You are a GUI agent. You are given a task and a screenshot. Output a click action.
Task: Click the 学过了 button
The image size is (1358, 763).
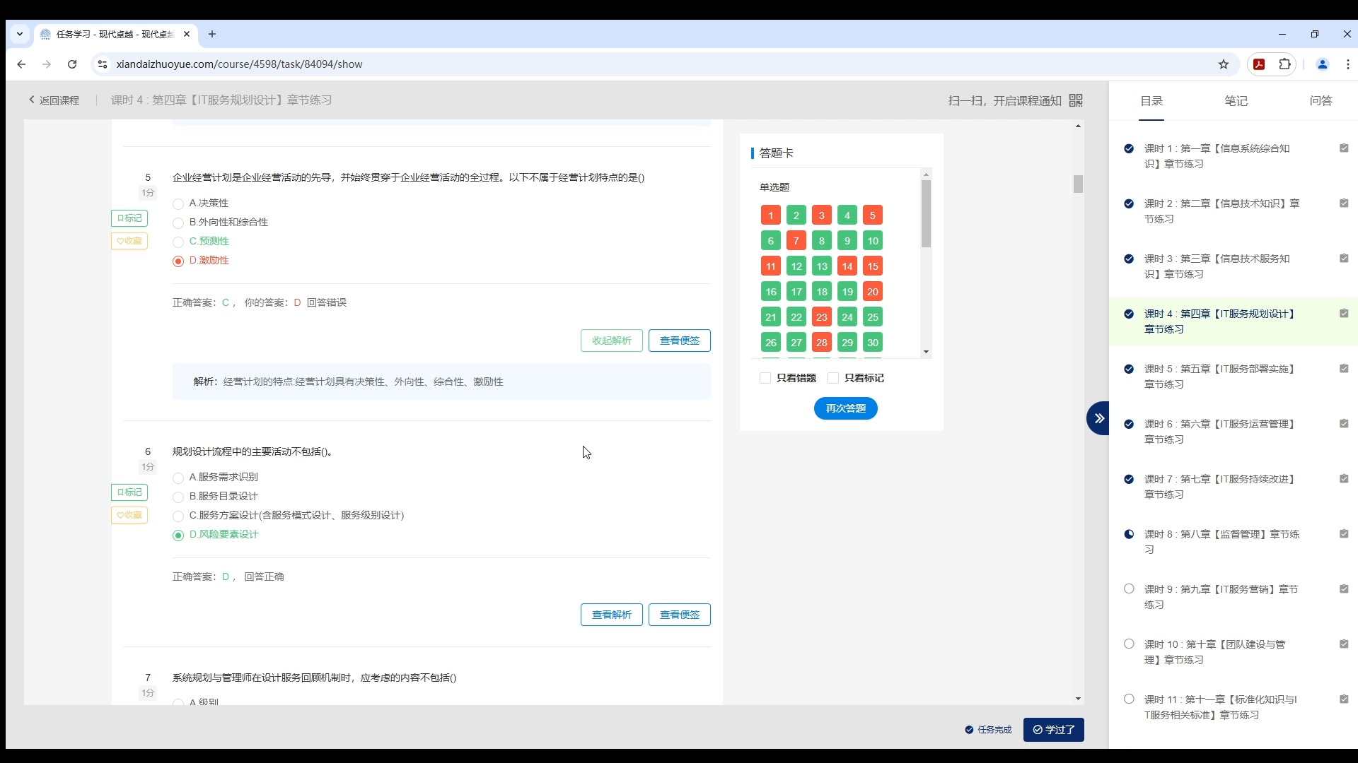(x=1054, y=730)
